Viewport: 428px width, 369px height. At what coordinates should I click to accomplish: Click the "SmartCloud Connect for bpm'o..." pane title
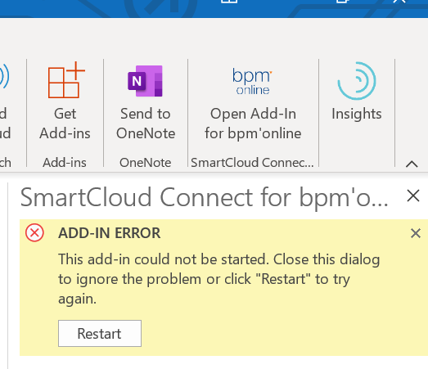coord(204,197)
